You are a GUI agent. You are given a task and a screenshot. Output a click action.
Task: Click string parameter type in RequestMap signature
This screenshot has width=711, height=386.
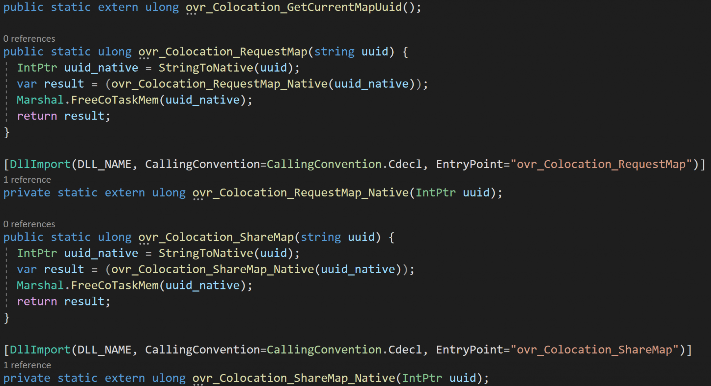[334, 52]
